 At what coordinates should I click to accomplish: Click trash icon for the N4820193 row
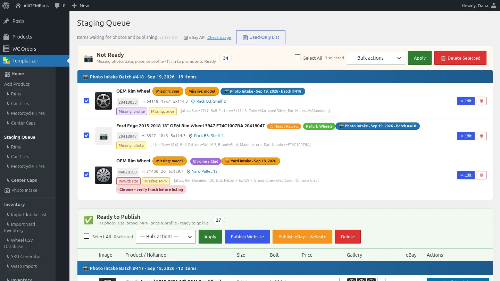point(481,175)
